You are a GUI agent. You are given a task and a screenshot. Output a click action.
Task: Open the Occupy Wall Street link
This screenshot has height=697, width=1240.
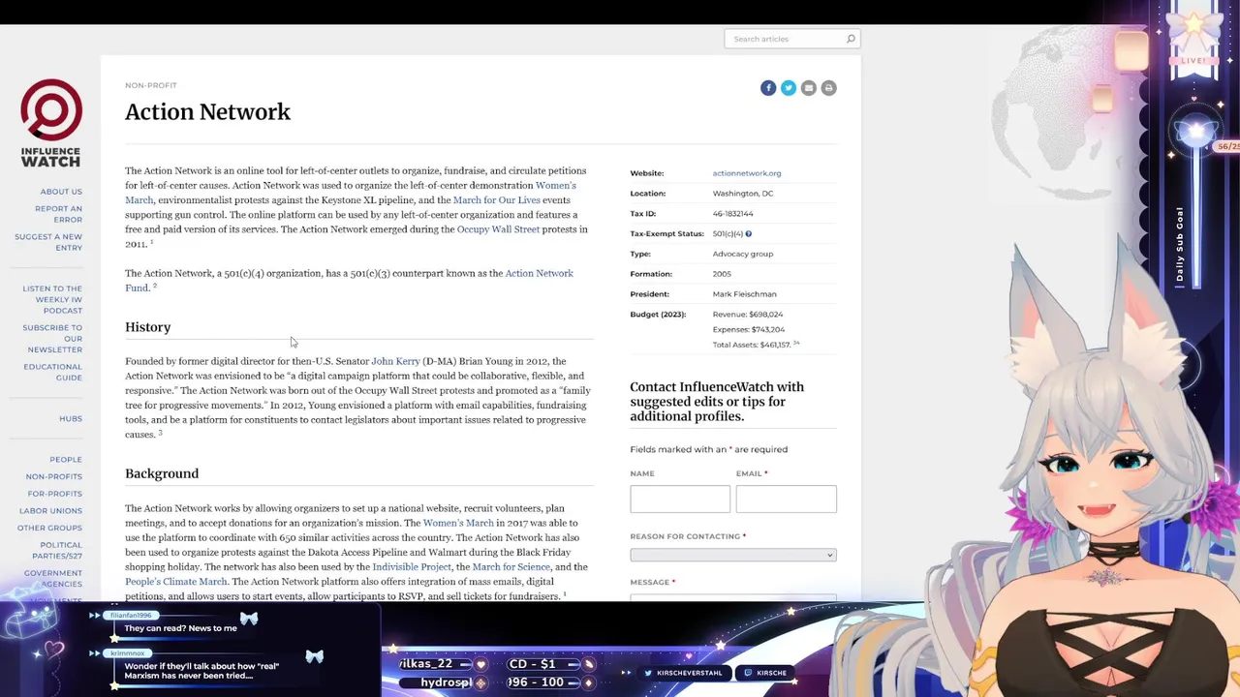point(498,229)
